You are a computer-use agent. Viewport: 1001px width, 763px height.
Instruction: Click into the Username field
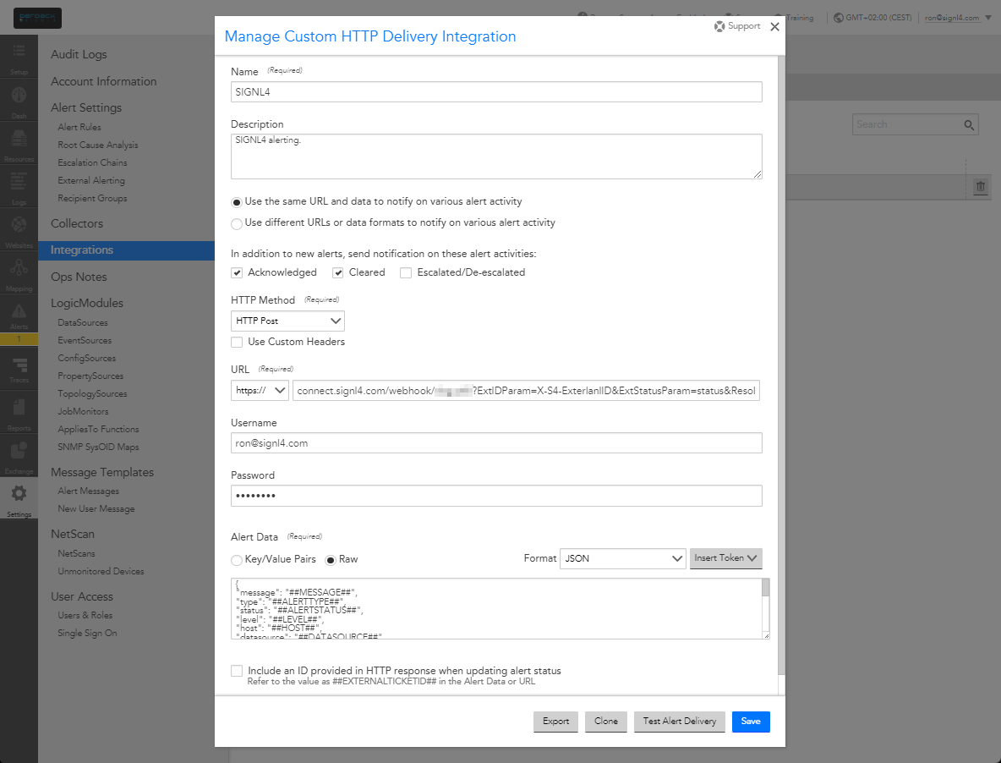click(x=496, y=443)
